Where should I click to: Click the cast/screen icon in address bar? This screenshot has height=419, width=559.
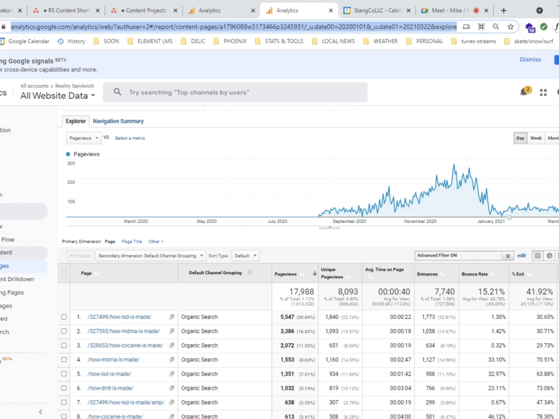[x=466, y=27]
